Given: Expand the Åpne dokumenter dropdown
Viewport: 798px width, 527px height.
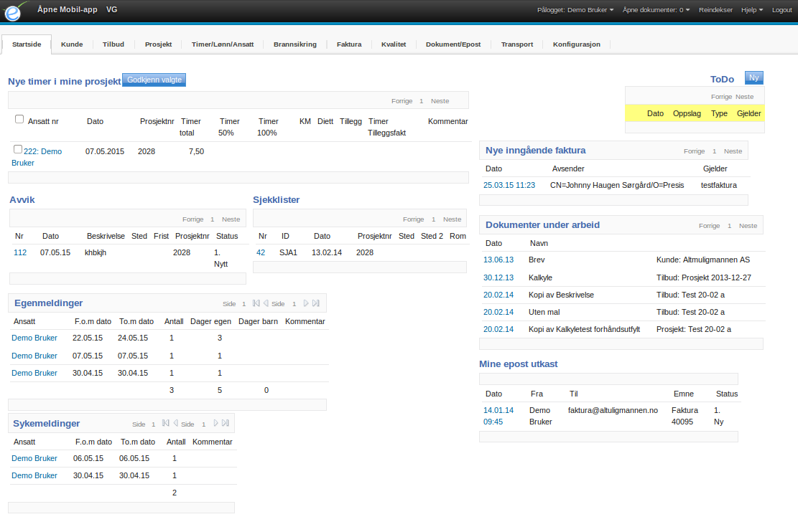Looking at the screenshot, I should click(x=656, y=10).
